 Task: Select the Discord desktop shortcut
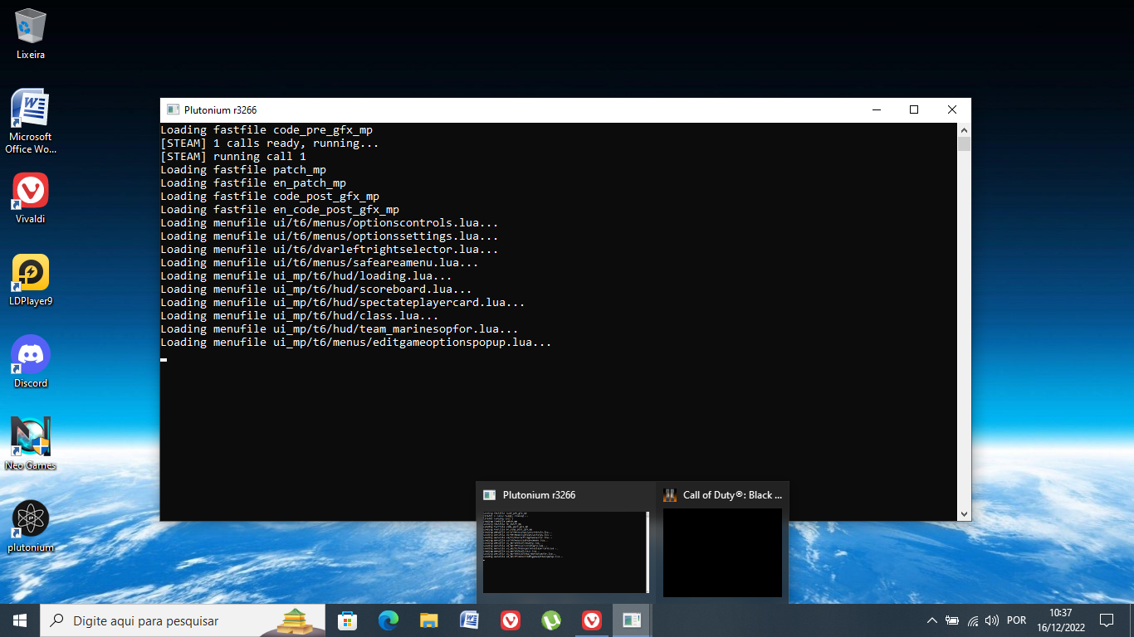point(31,362)
